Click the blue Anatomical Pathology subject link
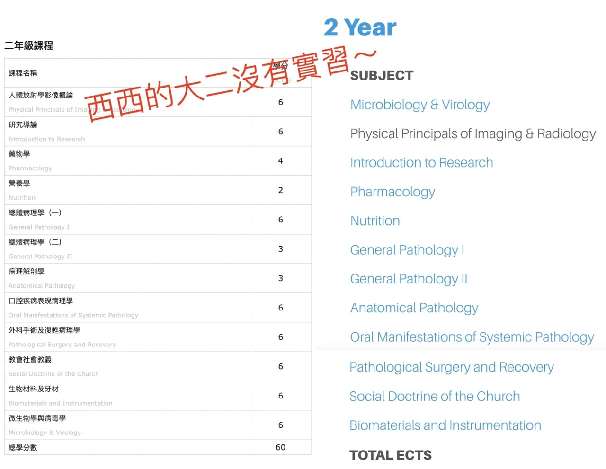This screenshot has width=606, height=469. pos(414,308)
